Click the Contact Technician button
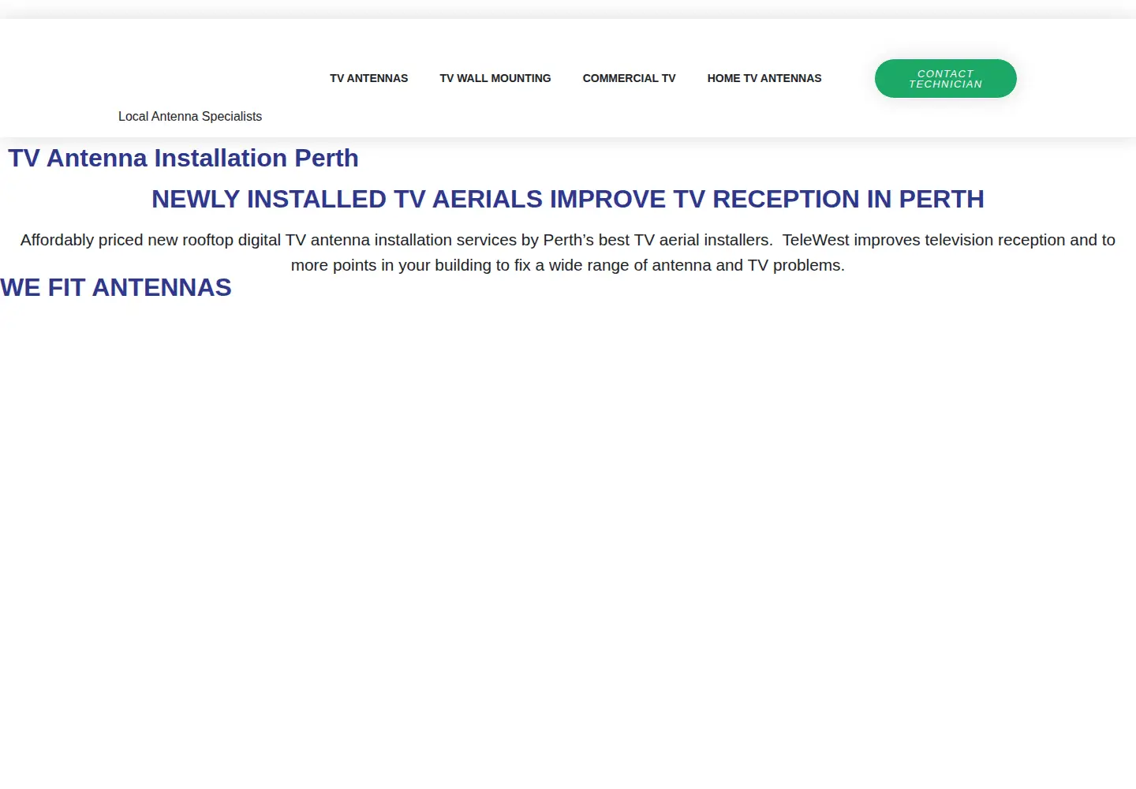 (946, 79)
